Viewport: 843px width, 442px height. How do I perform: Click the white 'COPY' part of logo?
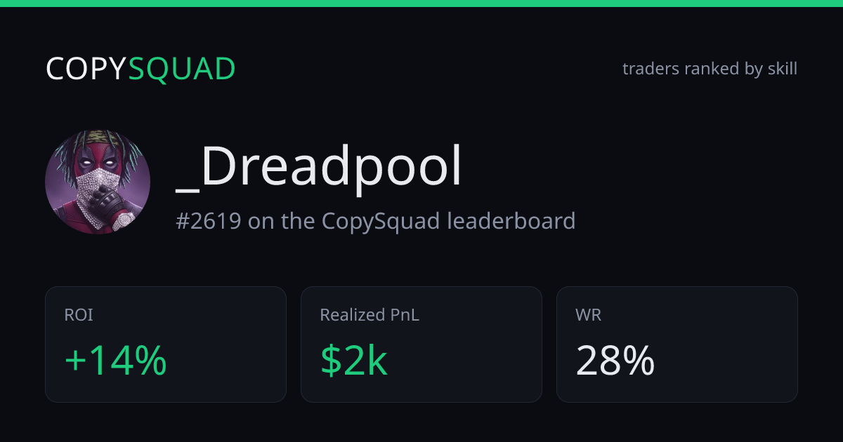[86, 69]
